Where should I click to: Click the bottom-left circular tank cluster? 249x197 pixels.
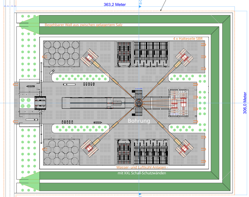pyautogui.click(x=62, y=152)
